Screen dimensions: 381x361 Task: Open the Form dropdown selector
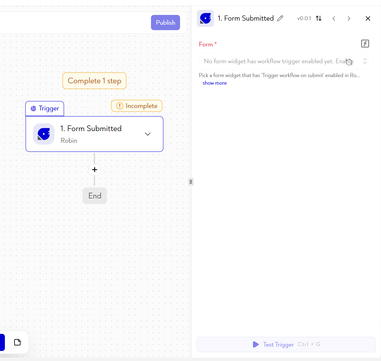point(286,61)
